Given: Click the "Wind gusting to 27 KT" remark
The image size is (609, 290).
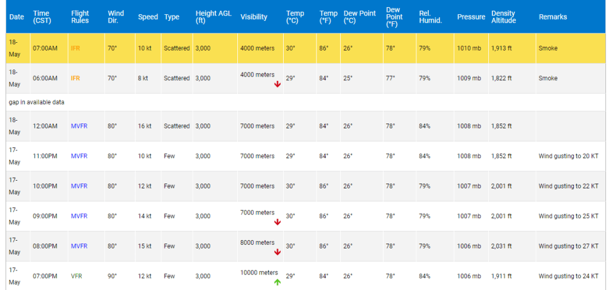Looking at the screenshot, I should (x=568, y=246).
